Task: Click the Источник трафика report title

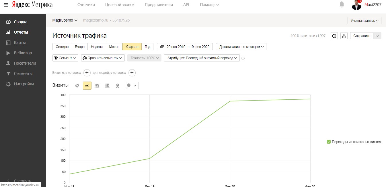Action: [x=79, y=36]
